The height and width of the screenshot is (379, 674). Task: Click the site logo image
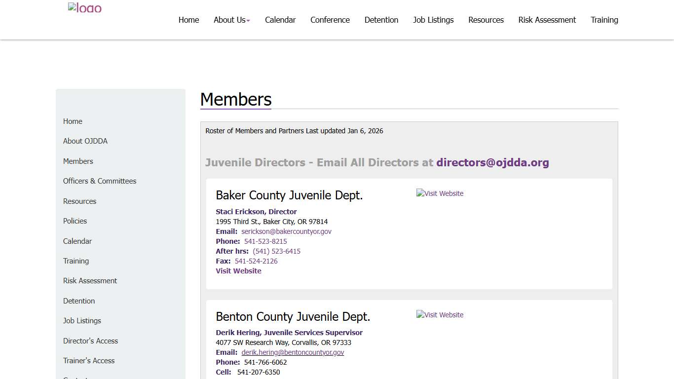(x=84, y=8)
